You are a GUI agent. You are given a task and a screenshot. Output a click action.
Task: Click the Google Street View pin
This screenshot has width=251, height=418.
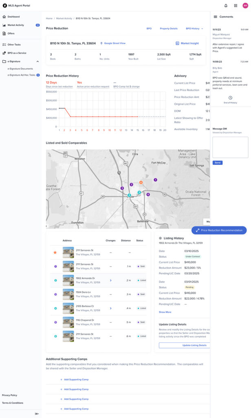tap(101, 43)
